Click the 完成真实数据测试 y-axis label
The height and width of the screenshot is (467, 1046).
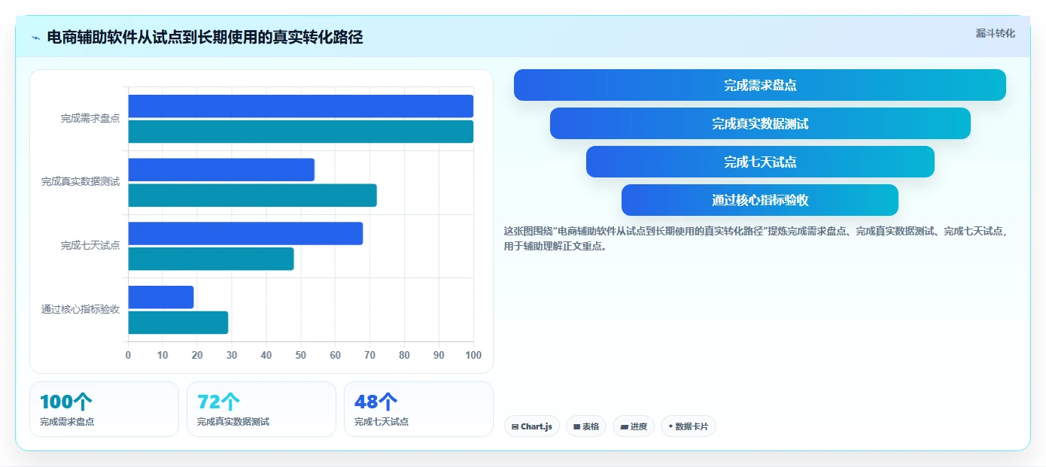pos(81,182)
